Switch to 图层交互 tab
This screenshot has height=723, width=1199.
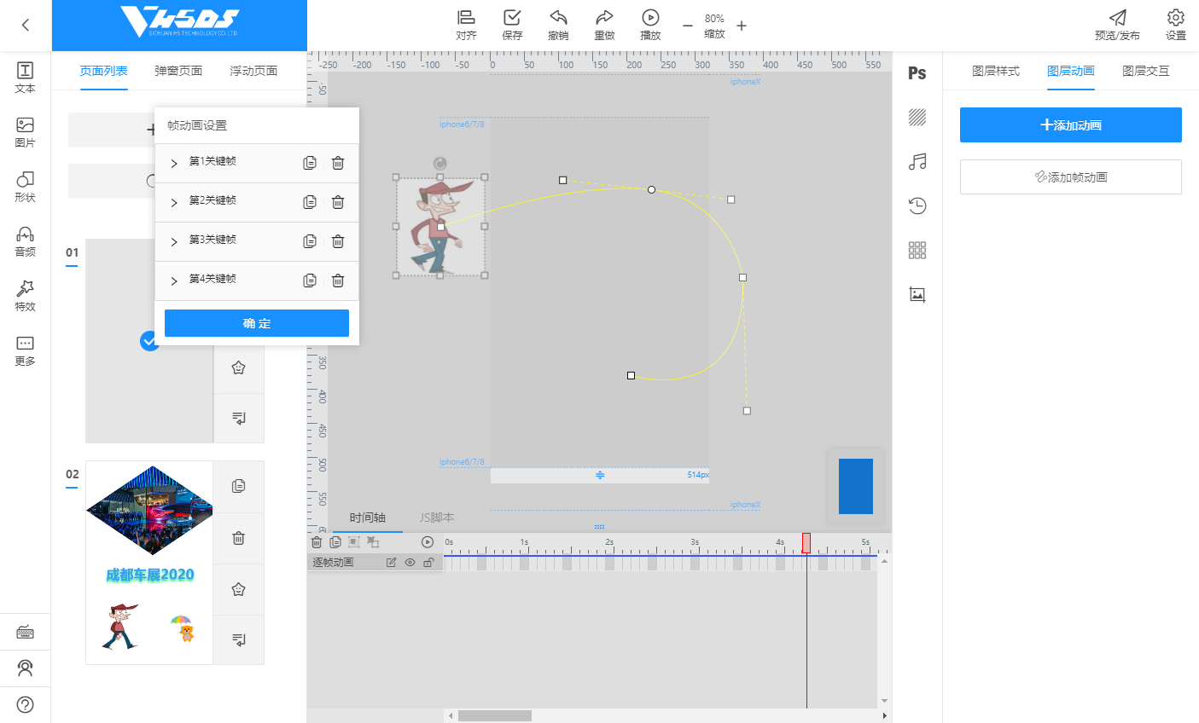[x=1146, y=71]
